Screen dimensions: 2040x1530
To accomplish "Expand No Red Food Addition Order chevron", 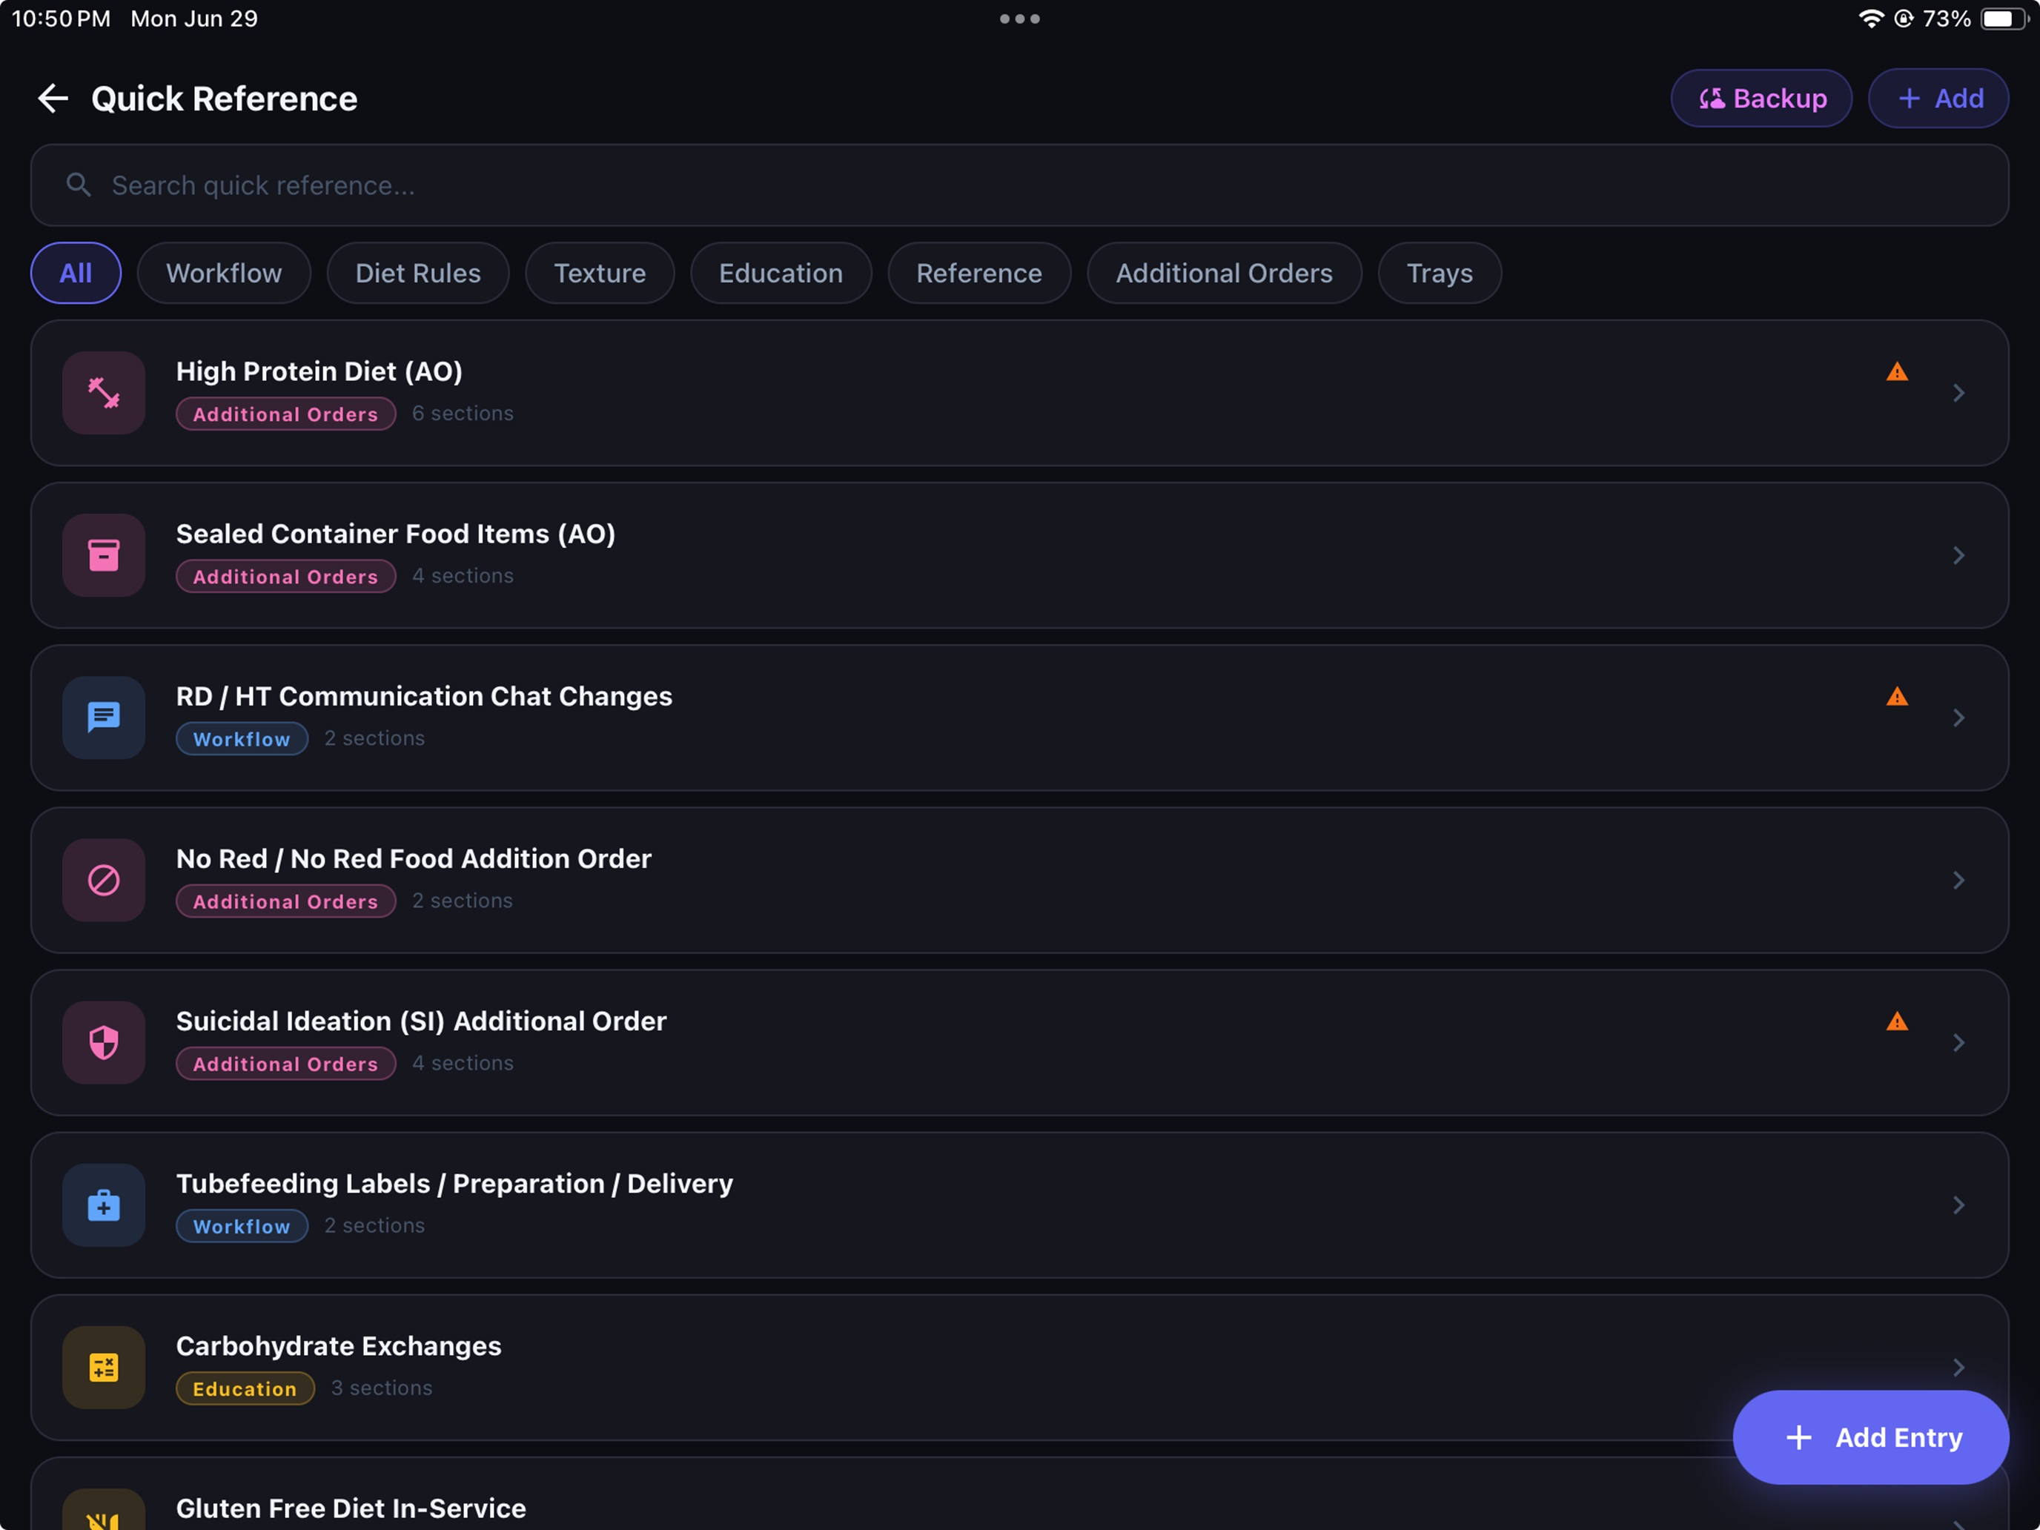I will pyautogui.click(x=1959, y=880).
